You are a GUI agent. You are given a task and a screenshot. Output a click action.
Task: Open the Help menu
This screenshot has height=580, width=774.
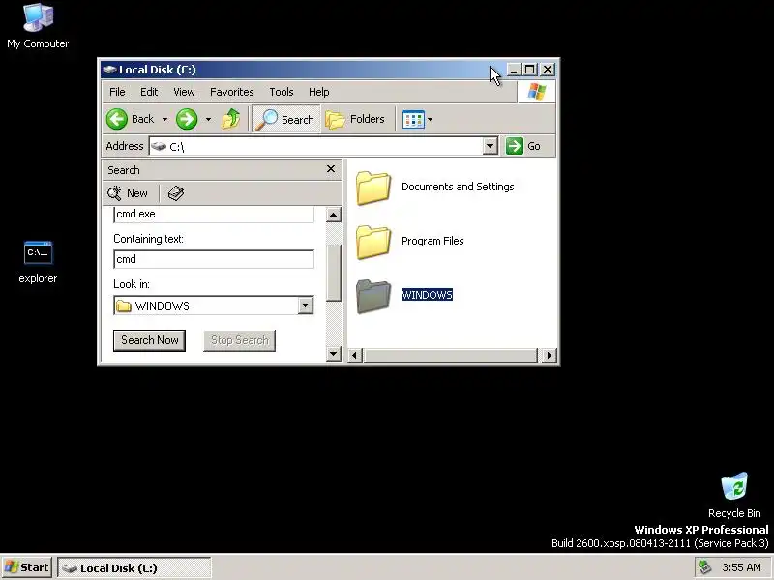pyautogui.click(x=319, y=92)
